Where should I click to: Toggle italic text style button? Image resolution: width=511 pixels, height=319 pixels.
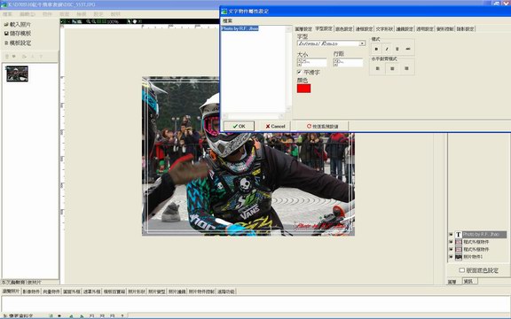pos(387,49)
